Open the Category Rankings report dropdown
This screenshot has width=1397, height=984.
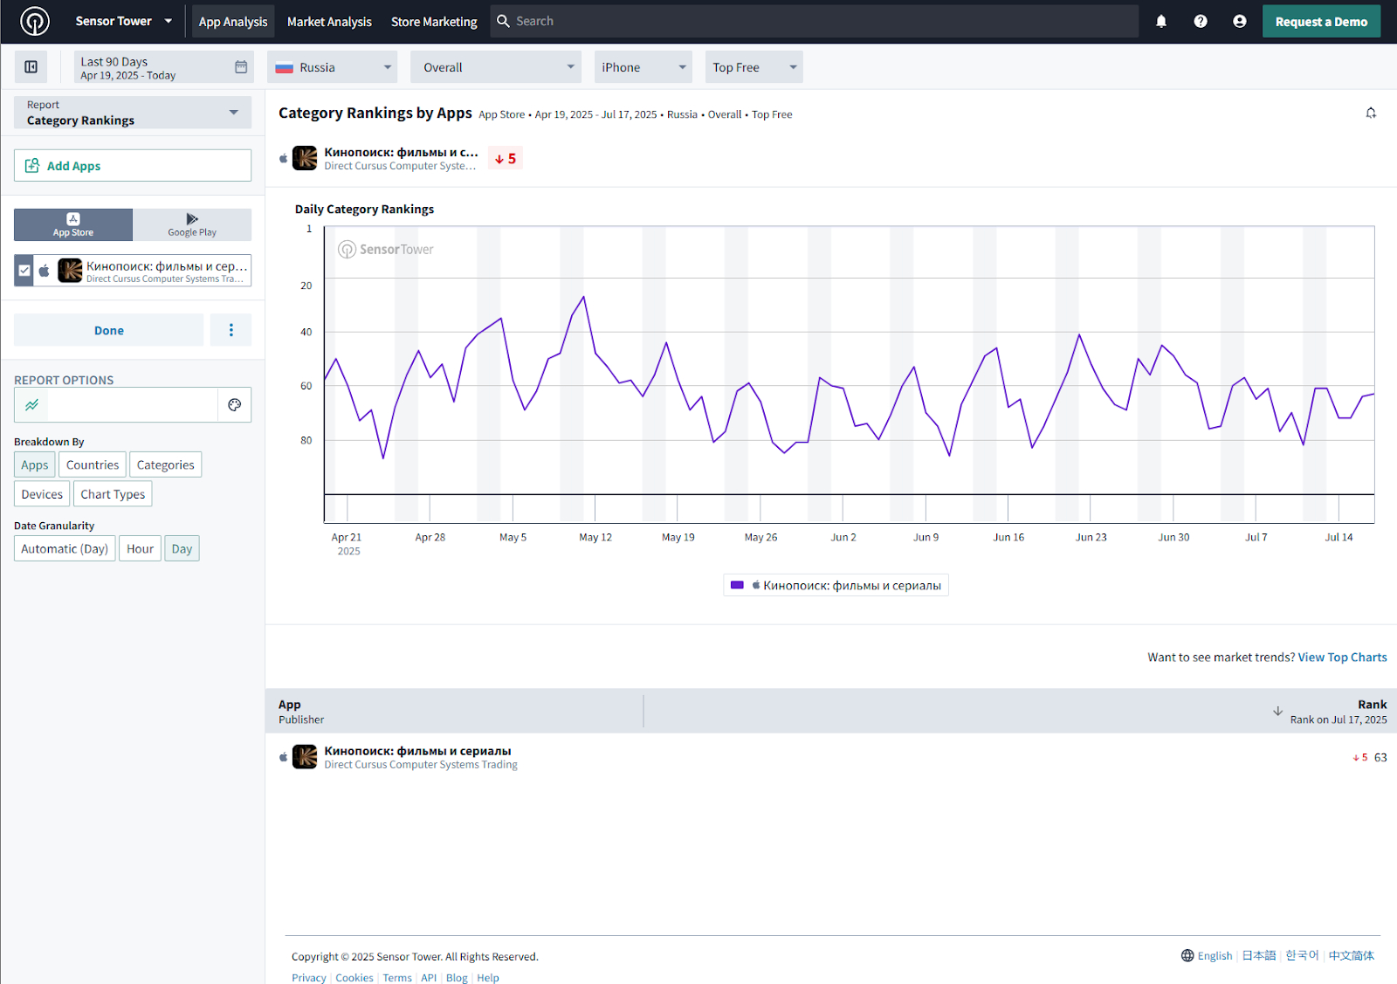tap(133, 113)
